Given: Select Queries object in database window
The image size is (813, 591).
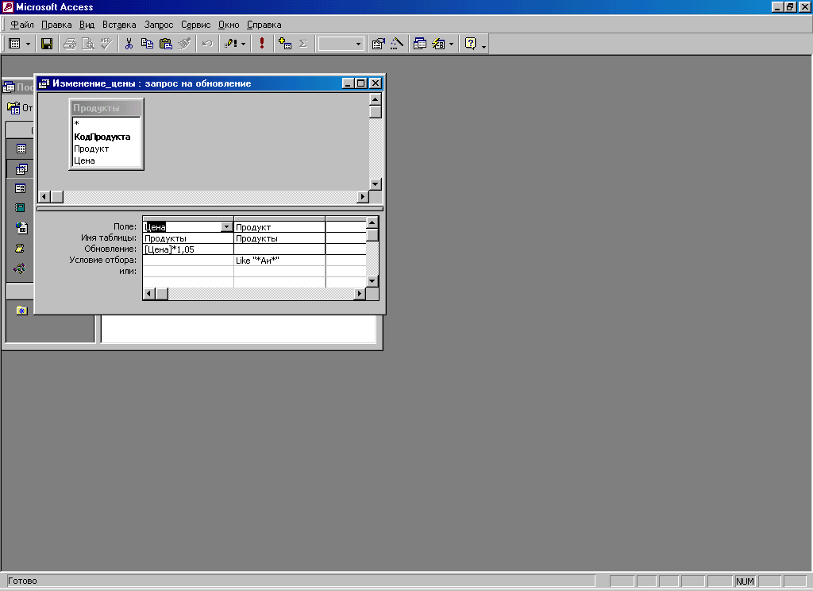Looking at the screenshot, I should [21, 168].
